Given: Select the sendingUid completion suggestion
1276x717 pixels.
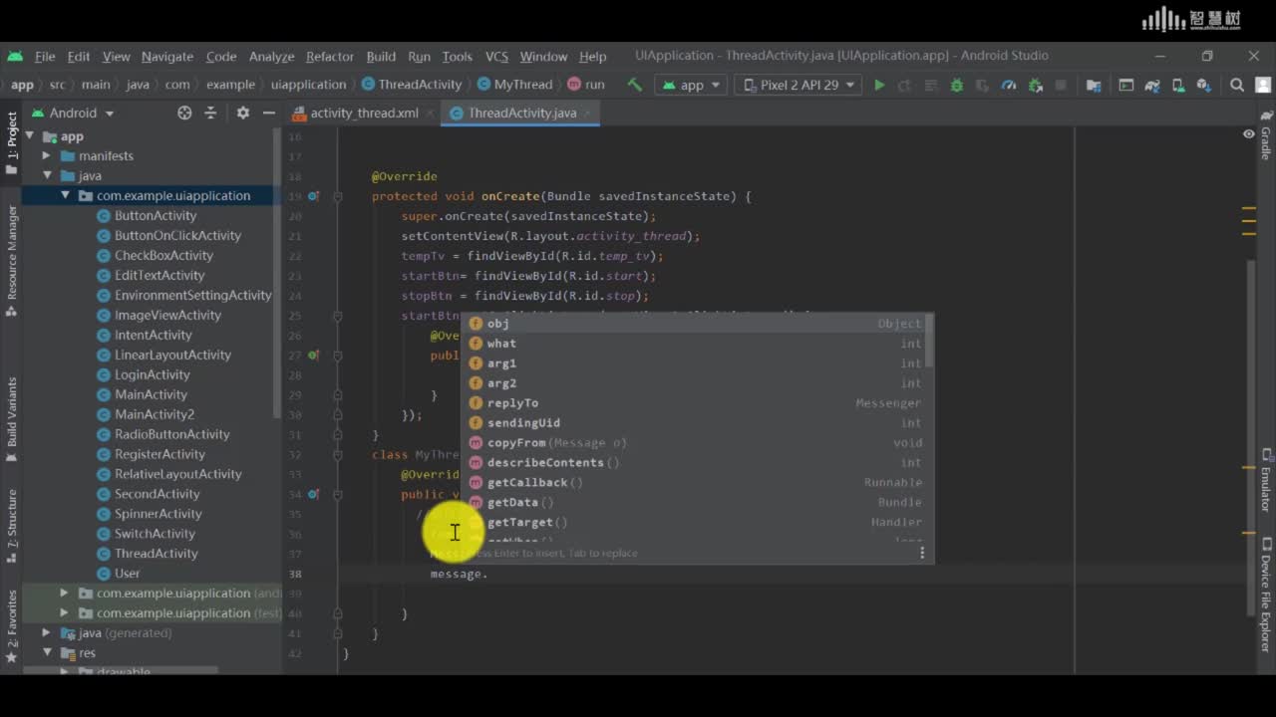Looking at the screenshot, I should pyautogui.click(x=696, y=423).
